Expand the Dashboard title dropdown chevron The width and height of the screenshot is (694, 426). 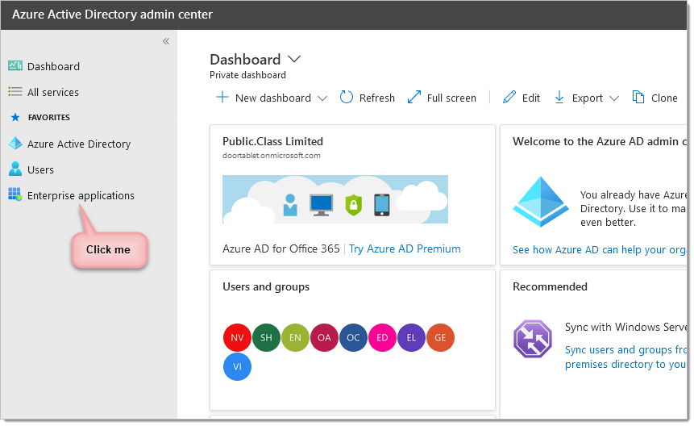pyautogui.click(x=293, y=59)
